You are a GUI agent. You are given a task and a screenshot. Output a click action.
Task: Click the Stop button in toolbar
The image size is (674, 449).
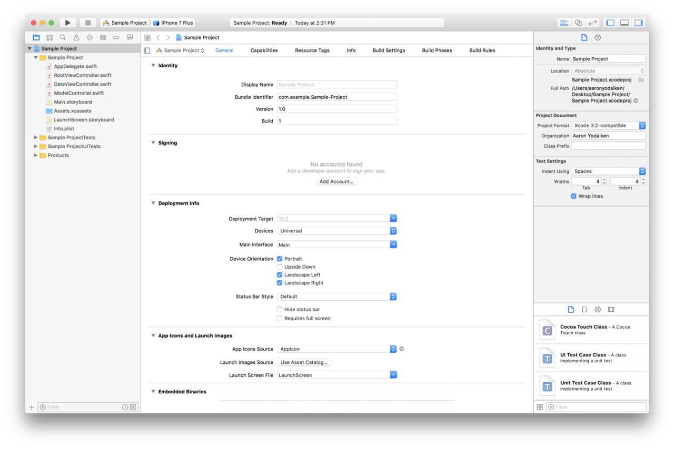(x=88, y=23)
